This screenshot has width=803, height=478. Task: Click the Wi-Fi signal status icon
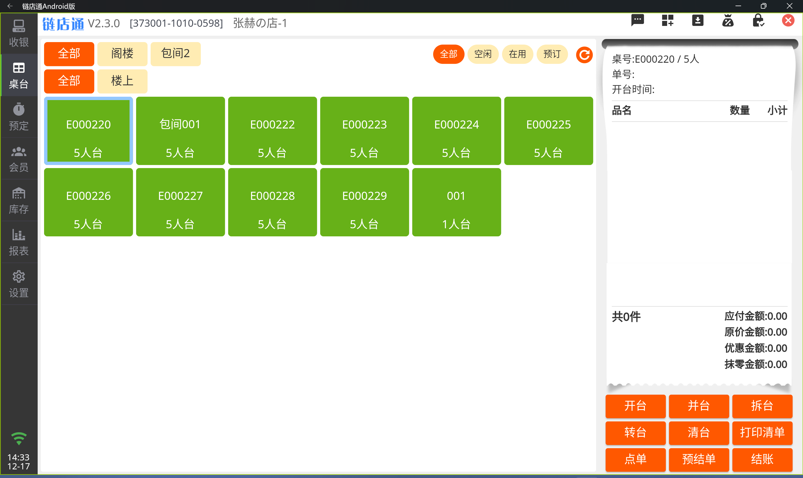(x=19, y=438)
